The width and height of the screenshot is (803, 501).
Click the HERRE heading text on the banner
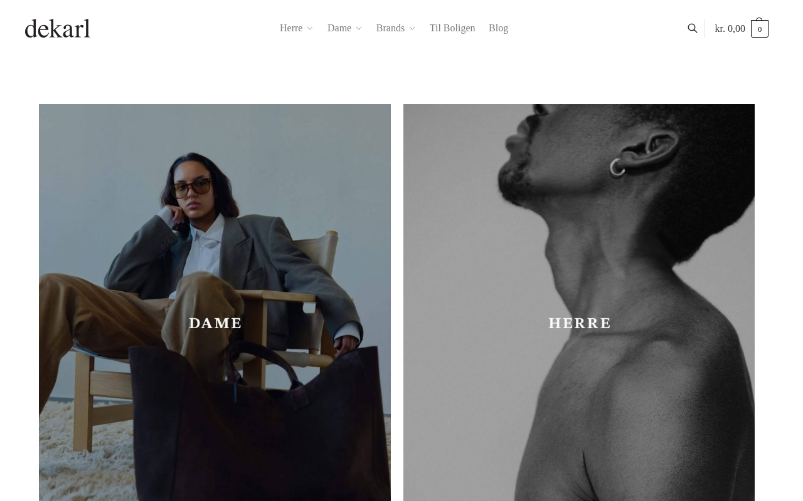[x=579, y=323]
